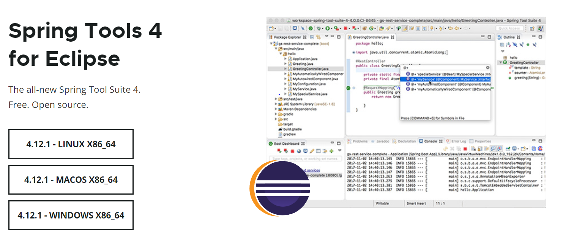Image resolution: width=563 pixels, height=248 pixels.
Task: Click the Open Perspective icon near Quick Access
Action: (532, 28)
